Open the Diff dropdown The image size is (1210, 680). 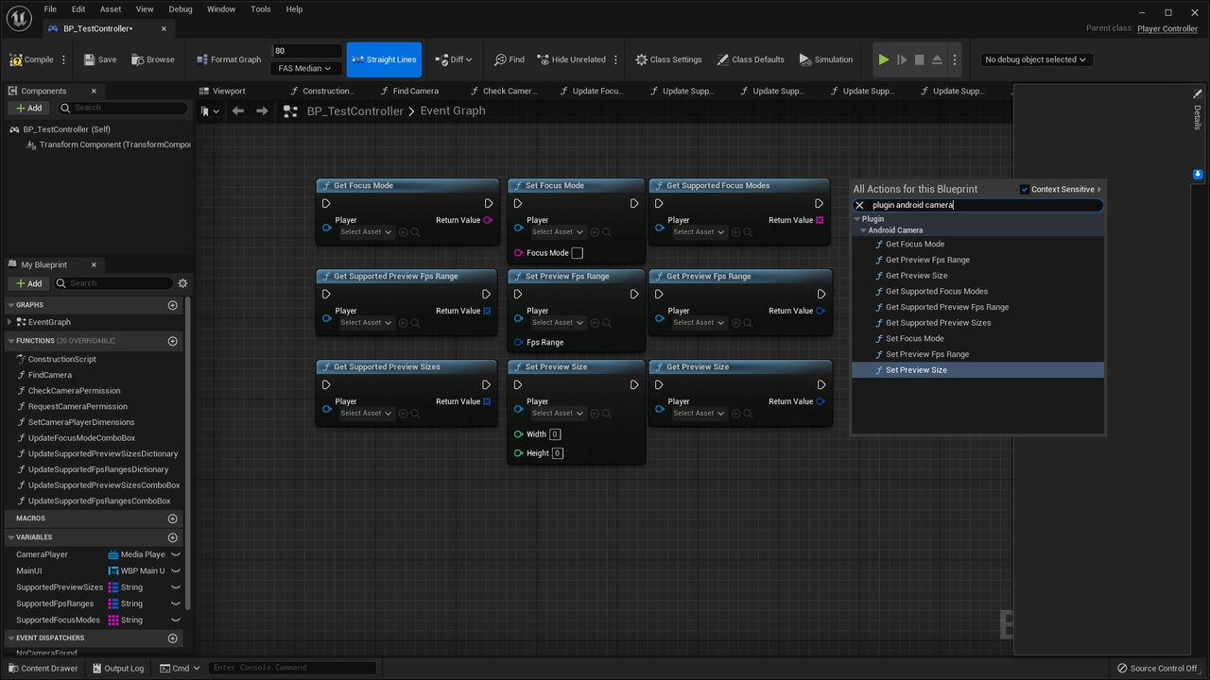click(x=453, y=59)
